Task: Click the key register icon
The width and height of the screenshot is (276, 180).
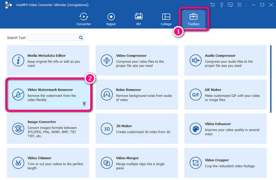Action: pyautogui.click(x=222, y=5)
